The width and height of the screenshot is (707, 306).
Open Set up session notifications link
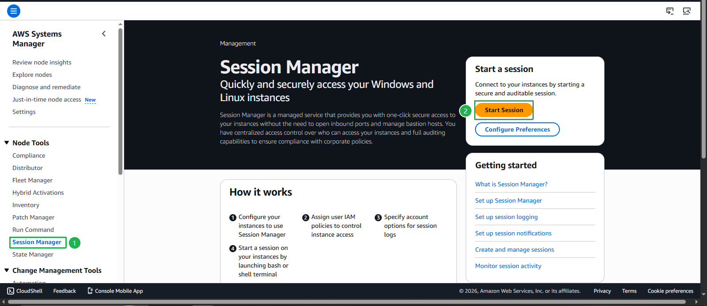513,233
